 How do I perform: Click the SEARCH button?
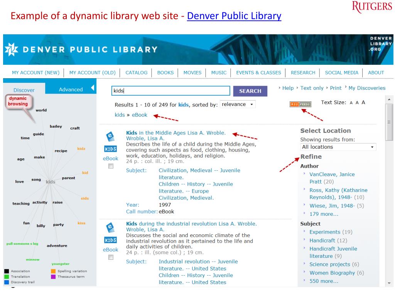coord(250,91)
